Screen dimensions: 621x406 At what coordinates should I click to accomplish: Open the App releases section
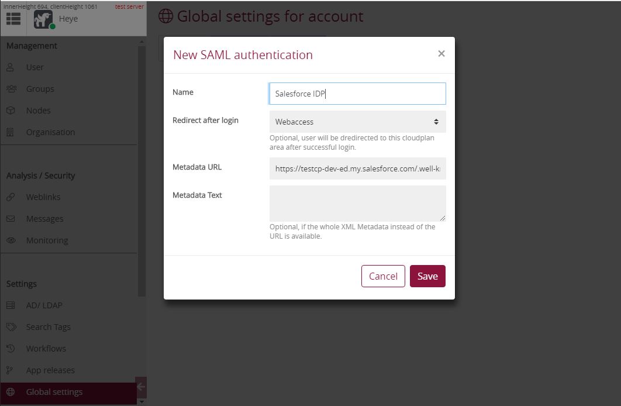51,370
